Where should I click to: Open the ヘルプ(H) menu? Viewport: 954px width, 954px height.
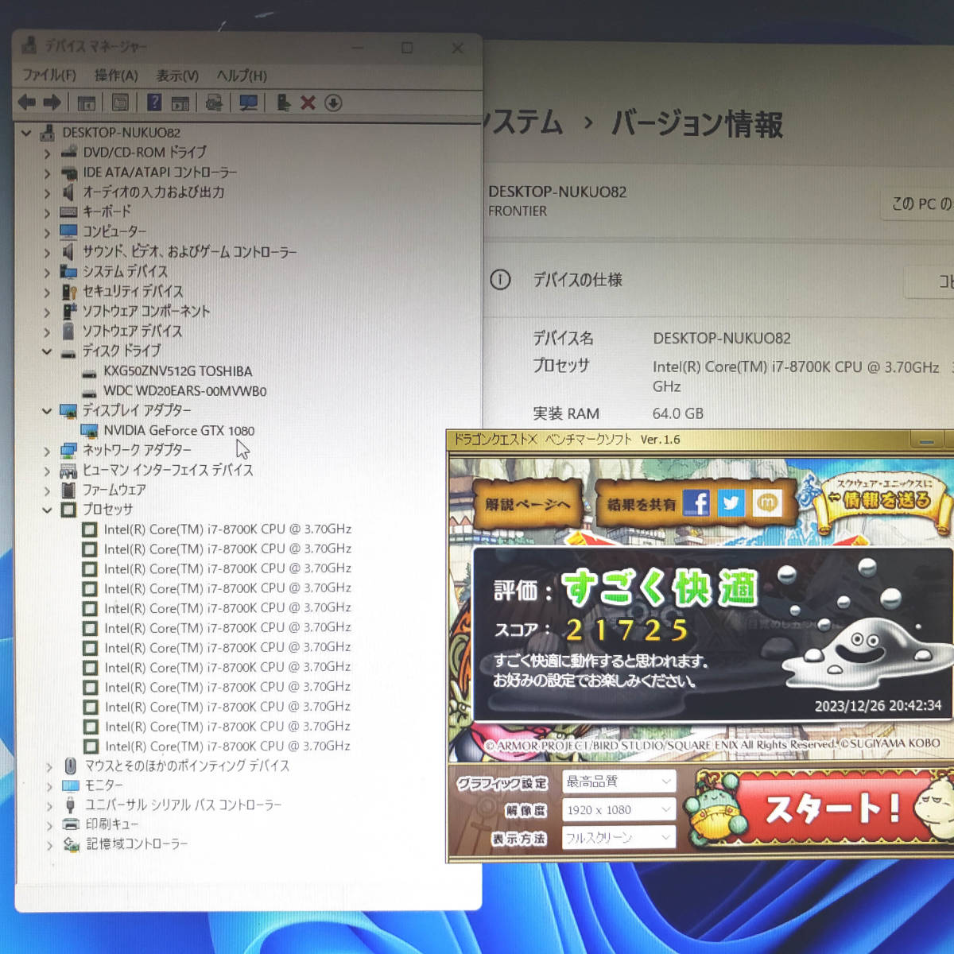(242, 76)
